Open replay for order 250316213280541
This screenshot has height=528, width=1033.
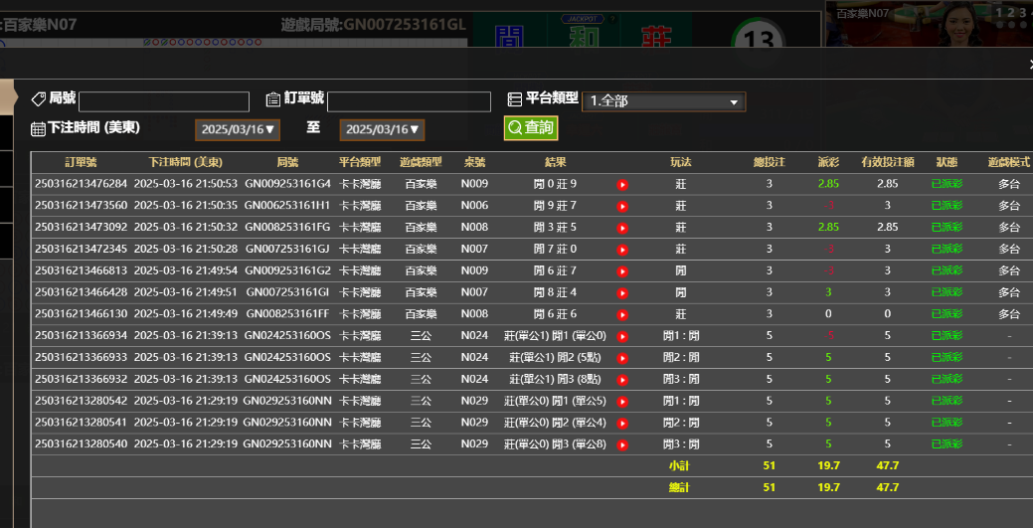click(622, 423)
